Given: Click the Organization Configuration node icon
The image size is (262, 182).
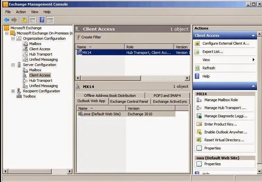Looking at the screenshot, I should point(19,38).
